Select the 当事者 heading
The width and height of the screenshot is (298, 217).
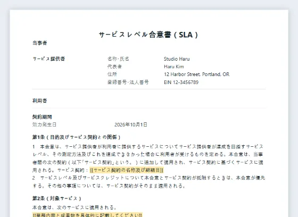tap(39, 43)
